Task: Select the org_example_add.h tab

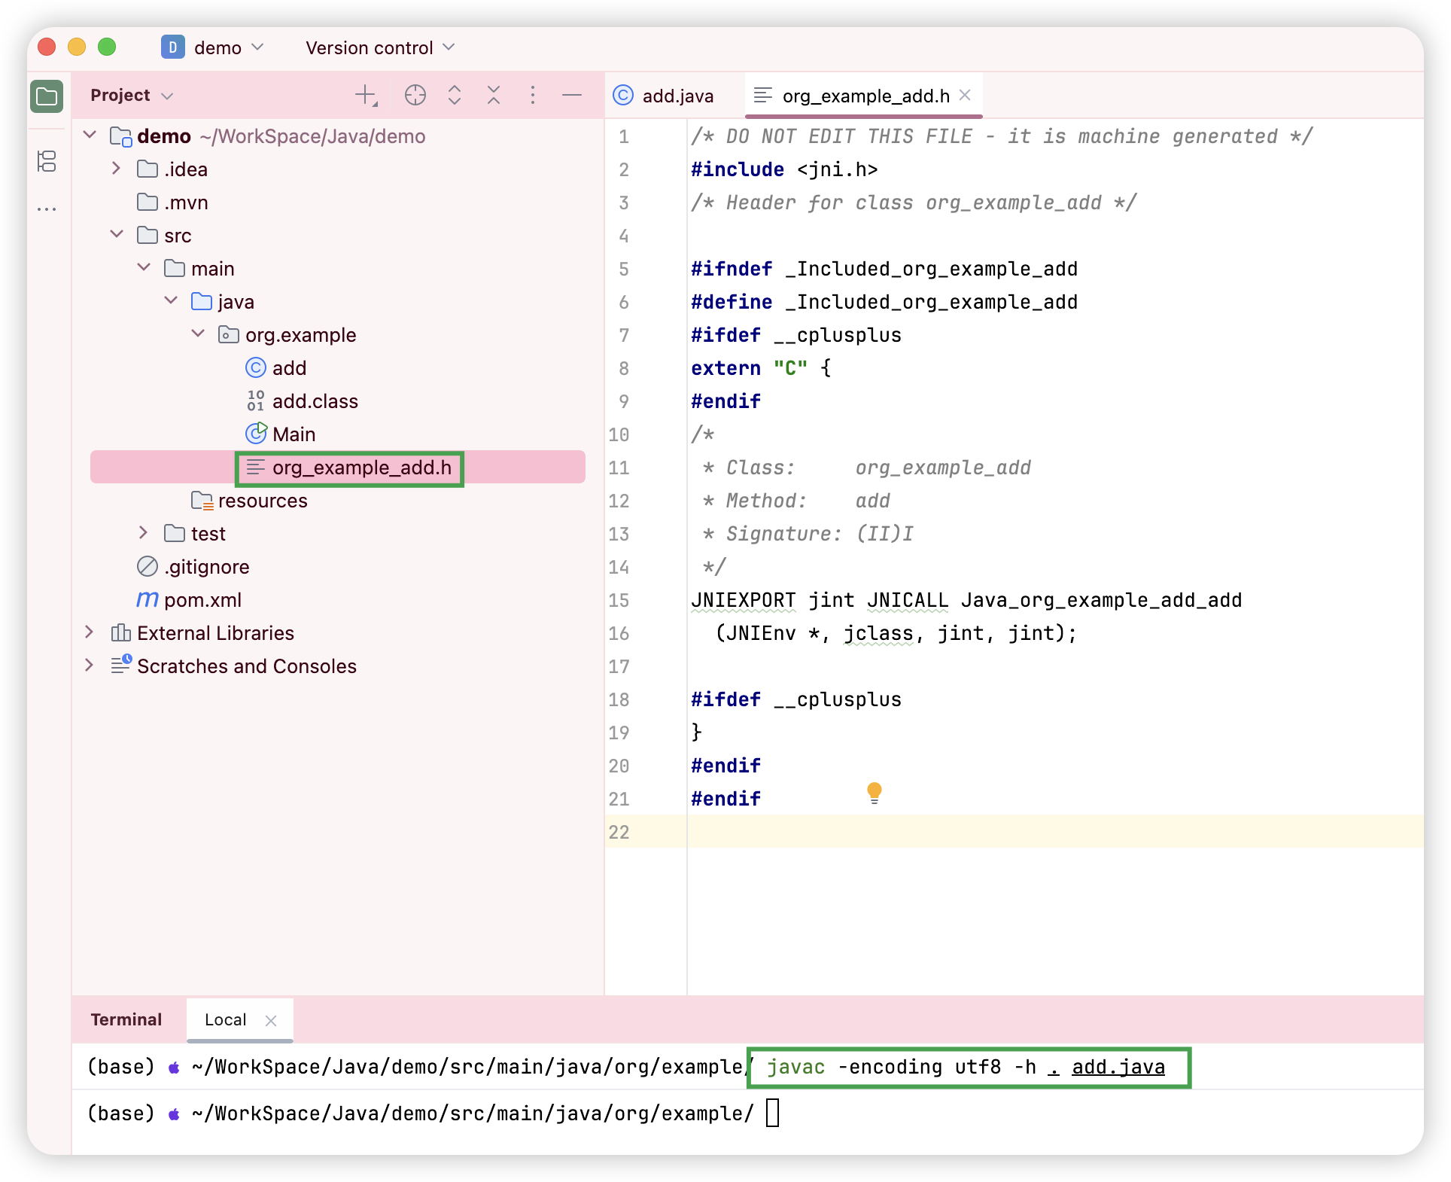Action: (x=865, y=96)
